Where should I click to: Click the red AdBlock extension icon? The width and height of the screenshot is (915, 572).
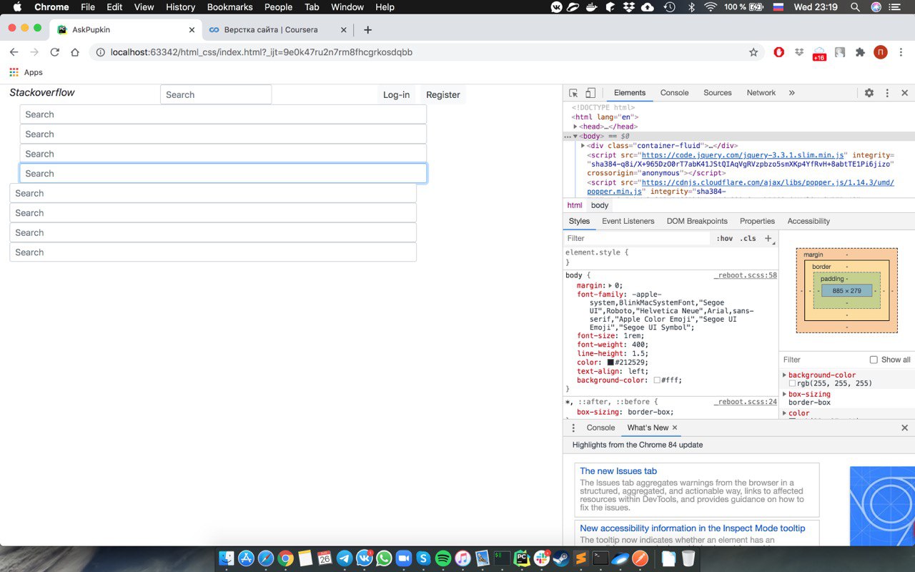click(779, 52)
